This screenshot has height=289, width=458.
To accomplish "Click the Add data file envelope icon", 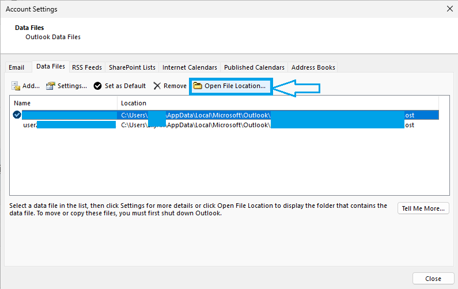I will pyautogui.click(x=16, y=86).
